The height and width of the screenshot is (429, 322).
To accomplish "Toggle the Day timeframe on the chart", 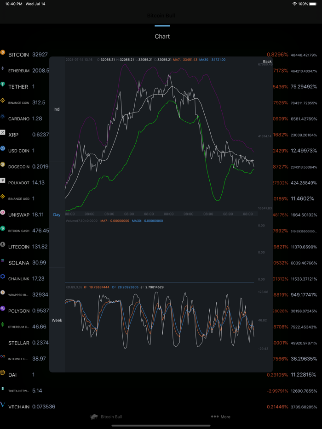I will coord(57,214).
